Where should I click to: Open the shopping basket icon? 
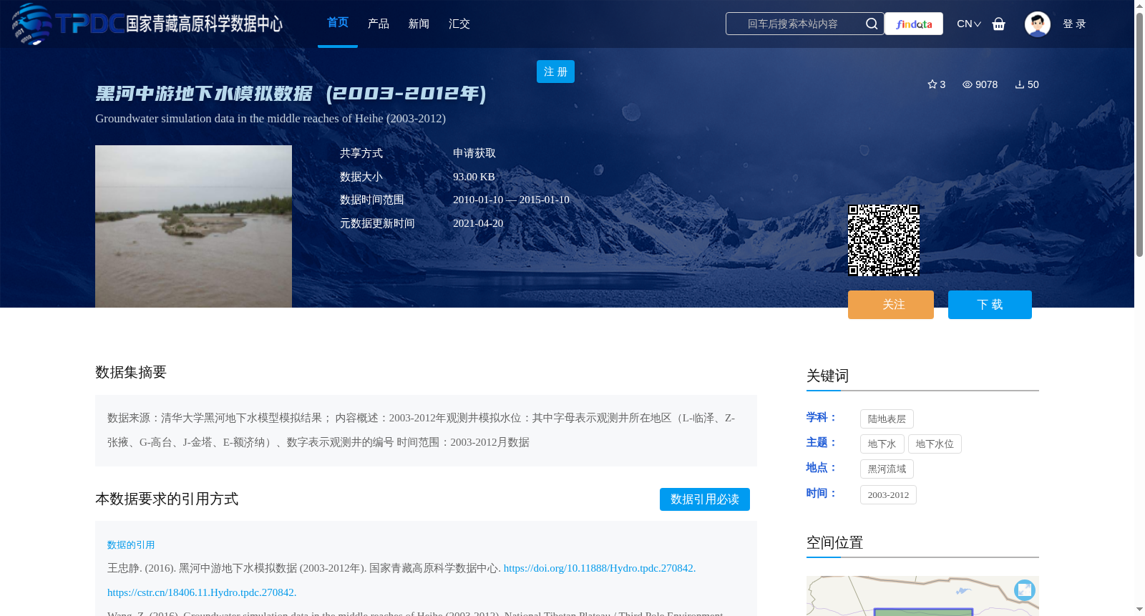click(998, 24)
